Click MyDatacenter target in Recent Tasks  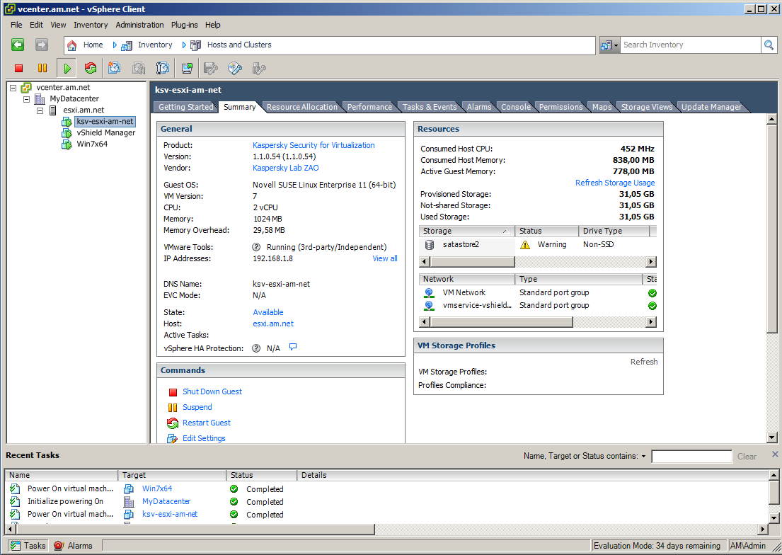(x=166, y=502)
